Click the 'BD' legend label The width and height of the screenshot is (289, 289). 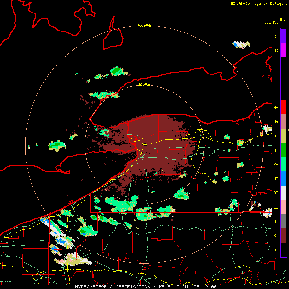tap(276, 136)
